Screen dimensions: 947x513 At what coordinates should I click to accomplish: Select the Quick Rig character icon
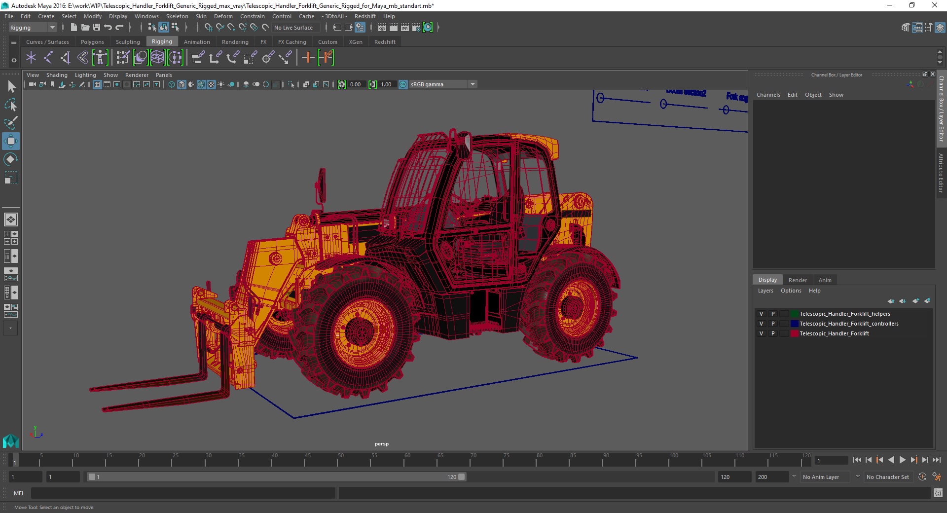tap(100, 58)
